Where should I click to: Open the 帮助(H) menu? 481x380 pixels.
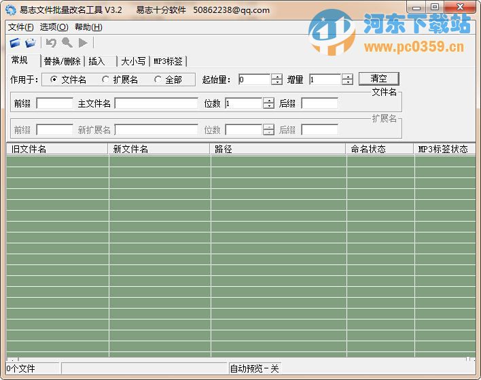(x=88, y=27)
